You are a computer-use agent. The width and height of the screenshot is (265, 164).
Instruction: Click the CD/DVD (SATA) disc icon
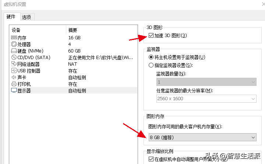[x=14, y=57]
